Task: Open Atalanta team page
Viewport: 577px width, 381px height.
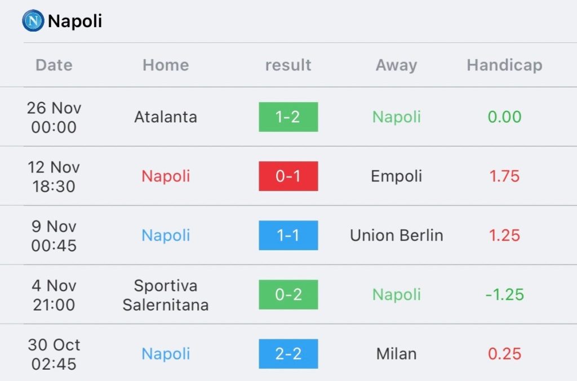Action: click(166, 117)
